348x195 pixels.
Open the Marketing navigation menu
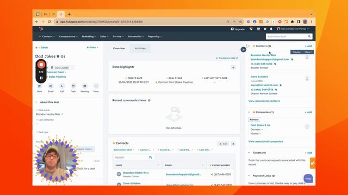(89, 36)
